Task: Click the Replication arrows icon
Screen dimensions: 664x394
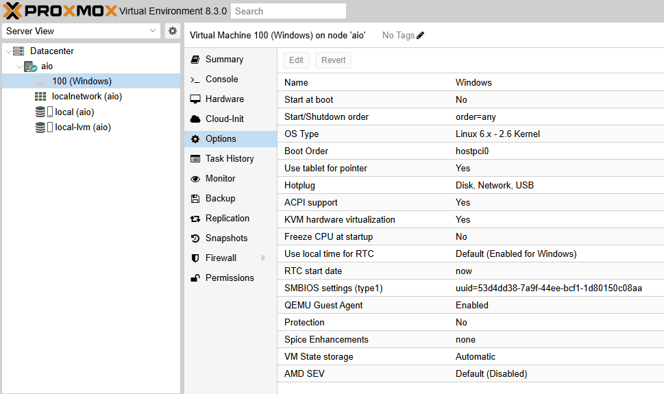Action: [195, 219]
